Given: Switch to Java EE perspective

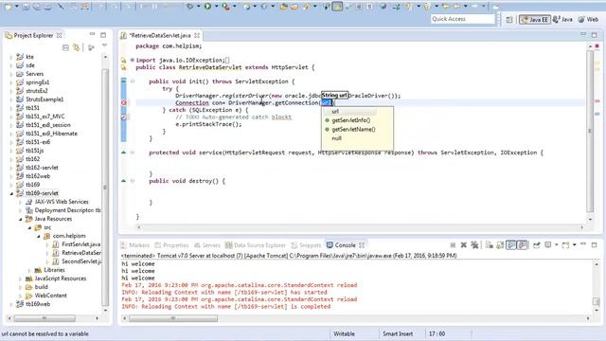Looking at the screenshot, I should (x=535, y=19).
